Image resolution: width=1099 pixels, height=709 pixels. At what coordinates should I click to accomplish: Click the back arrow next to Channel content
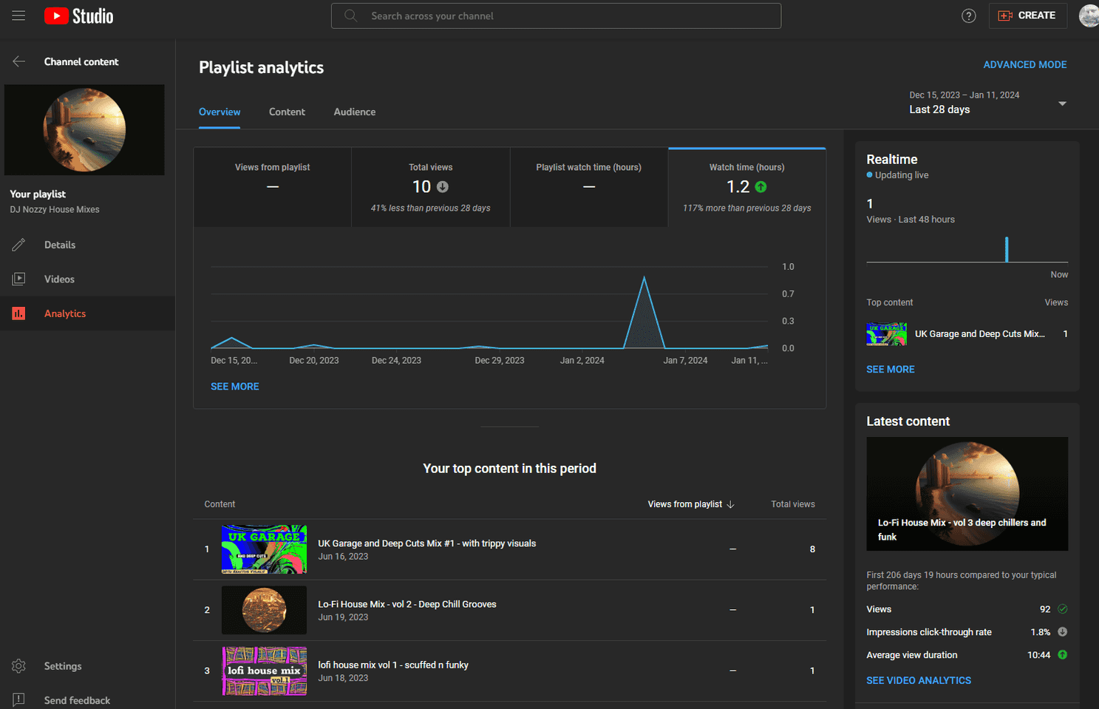(18, 61)
